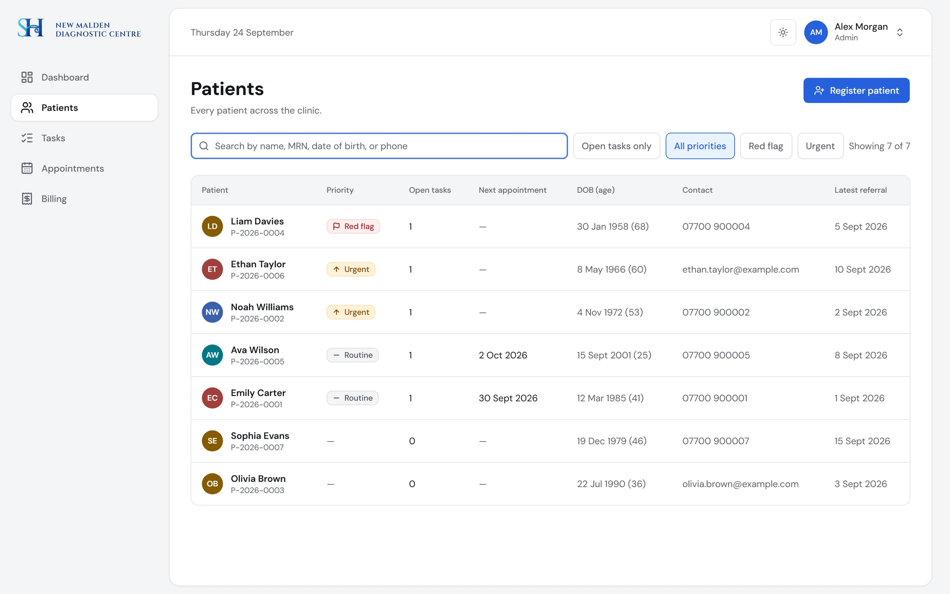Image resolution: width=950 pixels, height=594 pixels.
Task: Click MRN P-2026-0002
Action: 257,319
